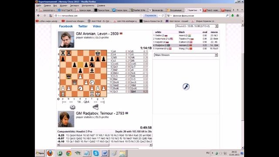Open Aronian's player statistics link
This screenshot has width=279, height=157.
pyautogui.click(x=85, y=38)
